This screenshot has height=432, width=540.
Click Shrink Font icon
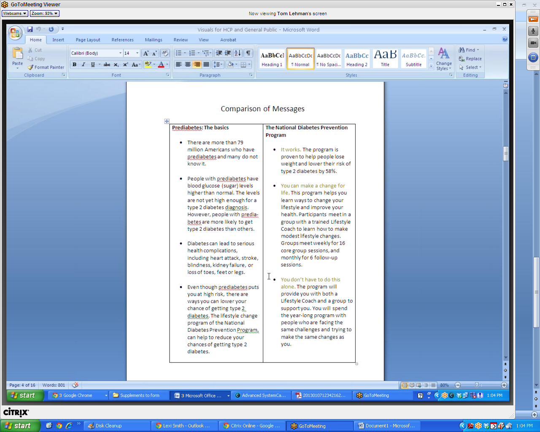click(x=154, y=53)
